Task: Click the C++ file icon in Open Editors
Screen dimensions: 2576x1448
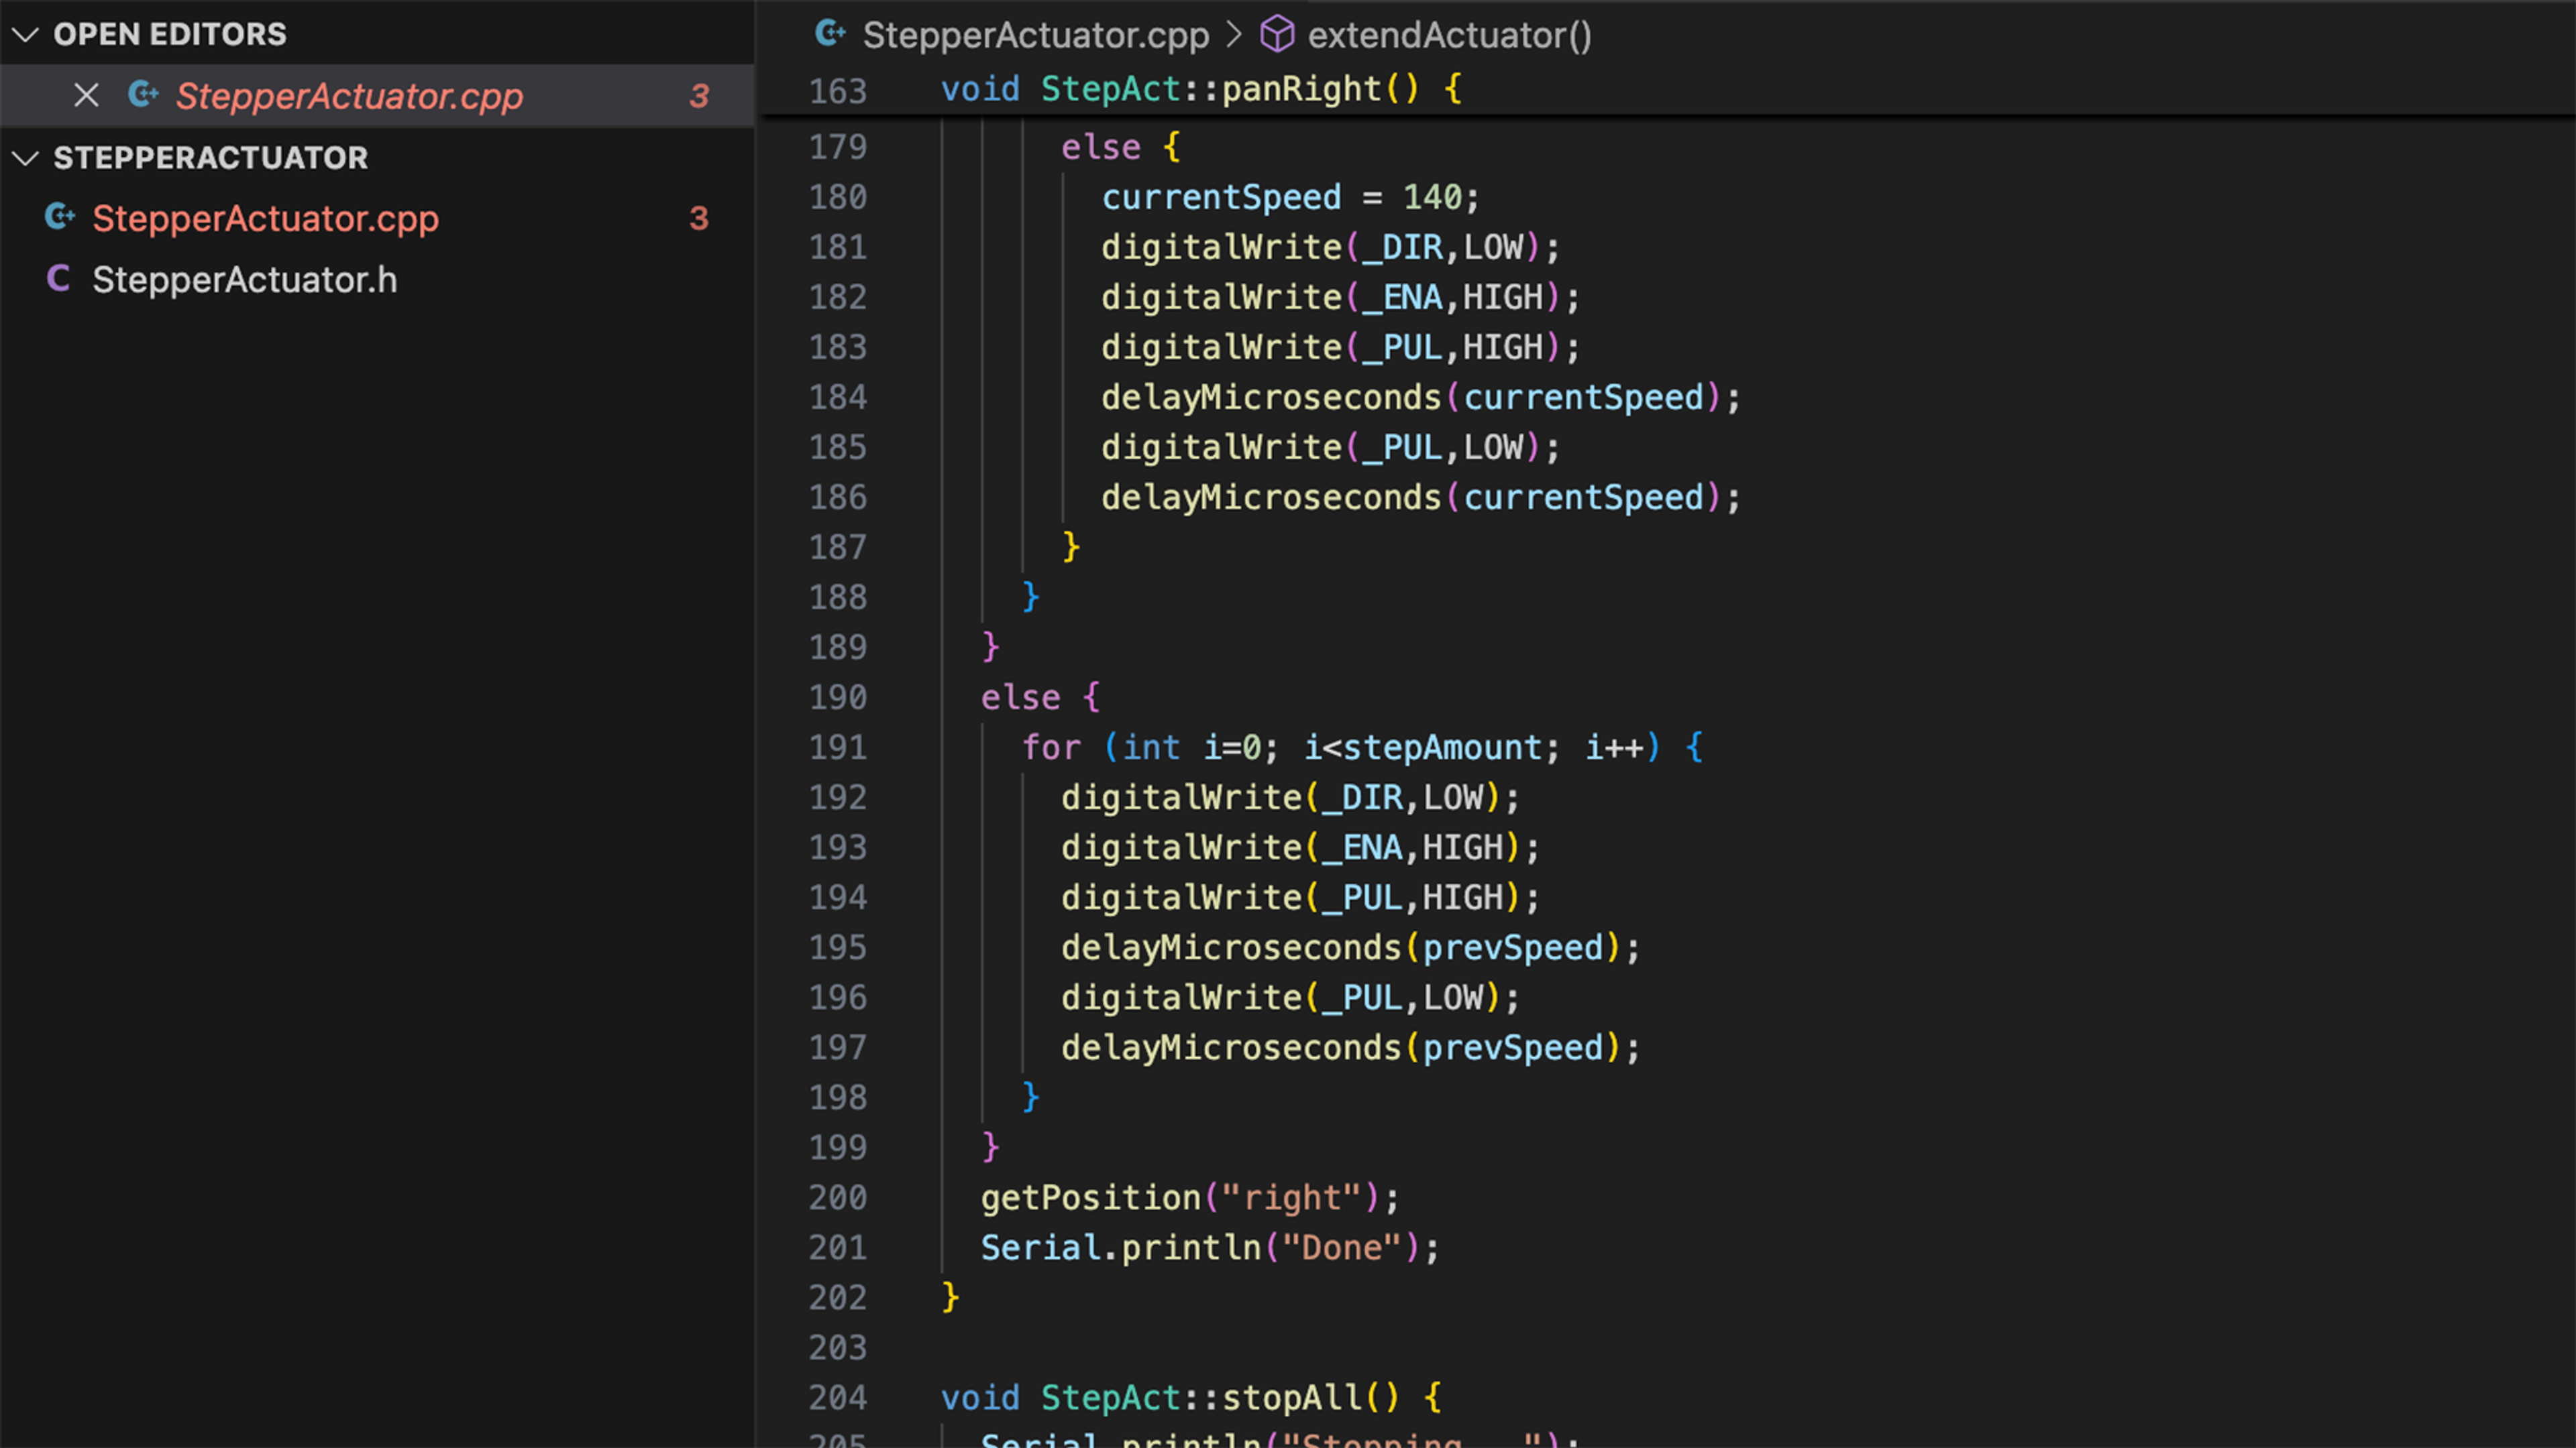Action: (x=143, y=96)
